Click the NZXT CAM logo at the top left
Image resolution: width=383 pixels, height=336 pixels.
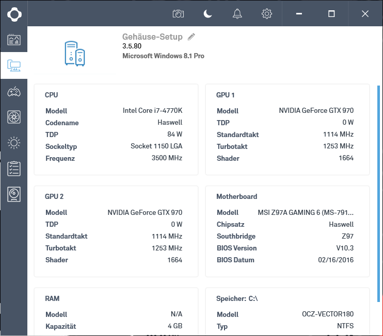14,14
